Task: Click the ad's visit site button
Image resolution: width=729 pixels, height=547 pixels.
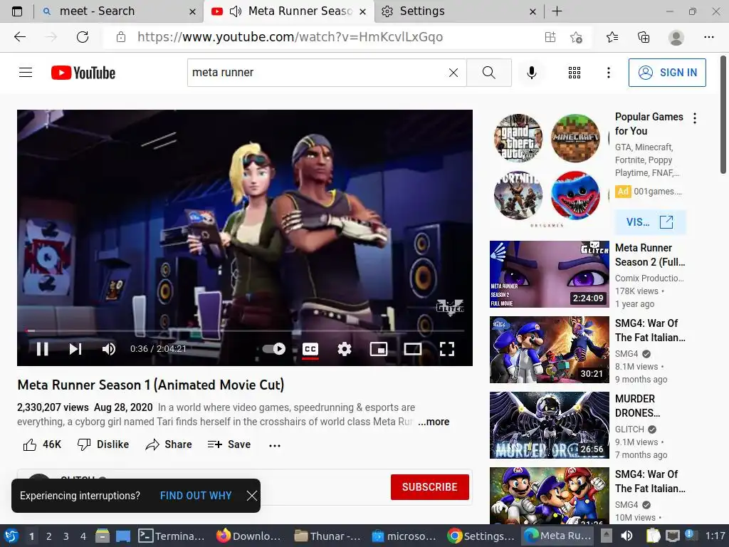Action: 650,222
